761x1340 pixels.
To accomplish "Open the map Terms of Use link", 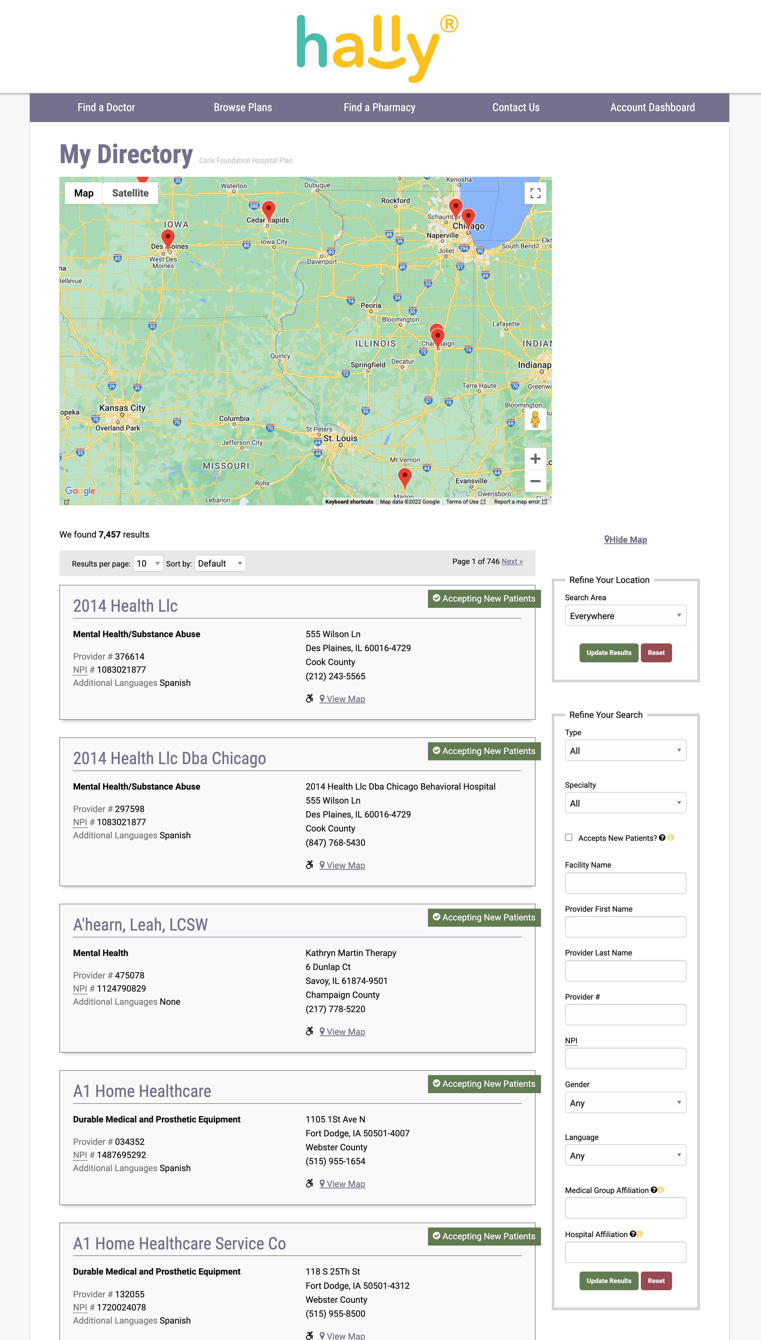I will coord(465,502).
